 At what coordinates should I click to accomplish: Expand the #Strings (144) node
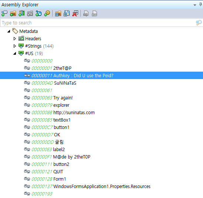click(x=15, y=46)
